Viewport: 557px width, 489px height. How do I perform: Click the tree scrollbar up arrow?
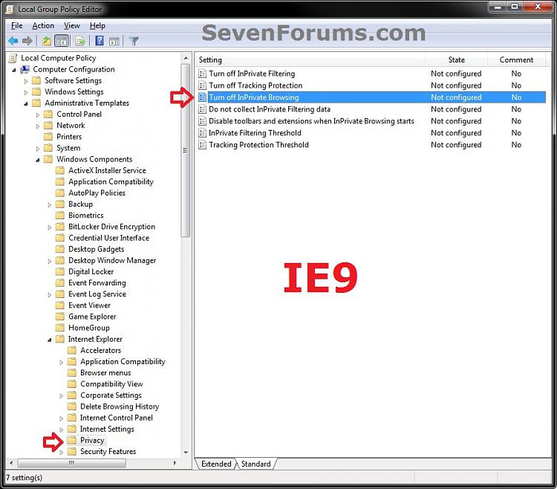pos(186,58)
